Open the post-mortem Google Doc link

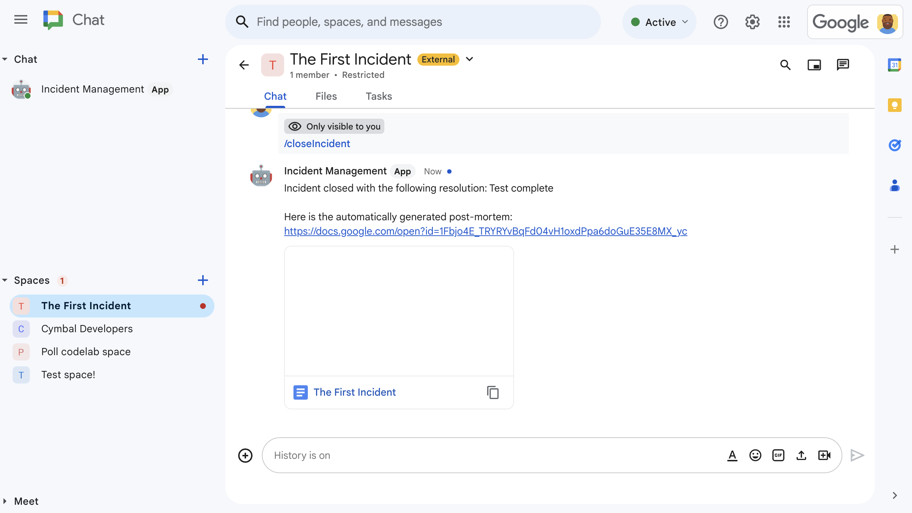pyautogui.click(x=485, y=231)
